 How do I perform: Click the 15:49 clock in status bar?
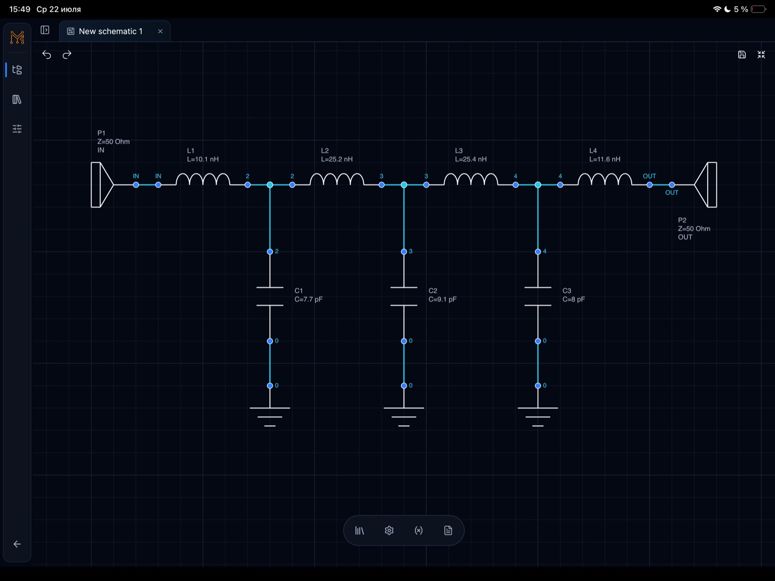point(20,9)
